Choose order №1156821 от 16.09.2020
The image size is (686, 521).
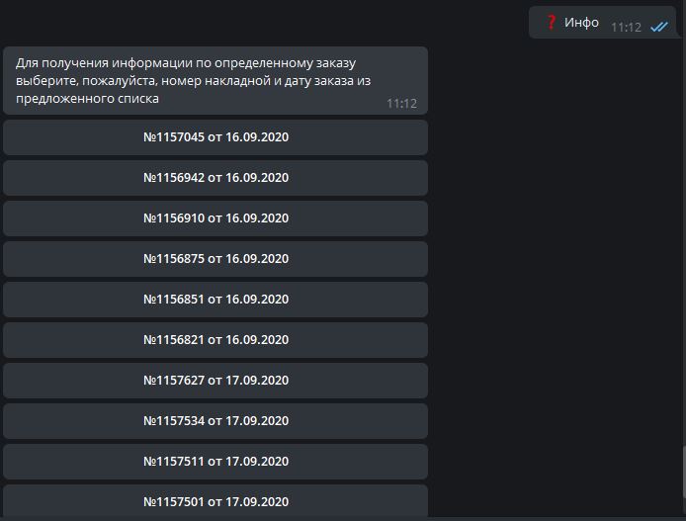(x=215, y=340)
